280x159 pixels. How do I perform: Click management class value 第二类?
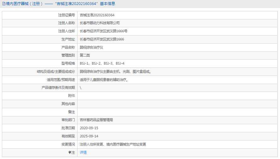(x=85, y=55)
